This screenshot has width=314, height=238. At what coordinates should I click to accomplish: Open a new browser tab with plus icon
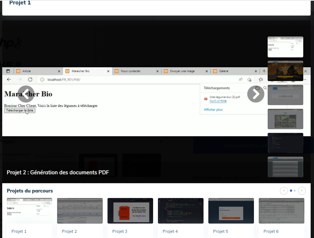[264, 71]
